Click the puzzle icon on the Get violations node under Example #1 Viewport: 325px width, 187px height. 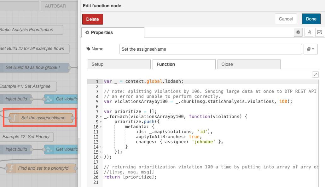49,99
